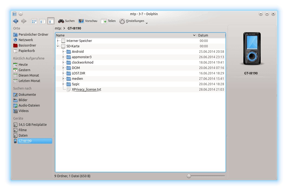Click the status text 9 Ordner, 1 Datei
288x191 pixels.
click(72, 176)
